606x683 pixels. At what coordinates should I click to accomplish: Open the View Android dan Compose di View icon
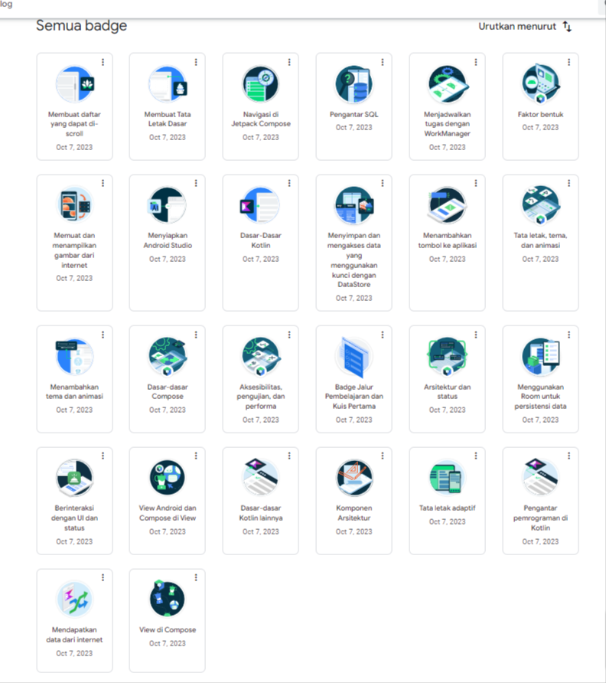(x=168, y=478)
